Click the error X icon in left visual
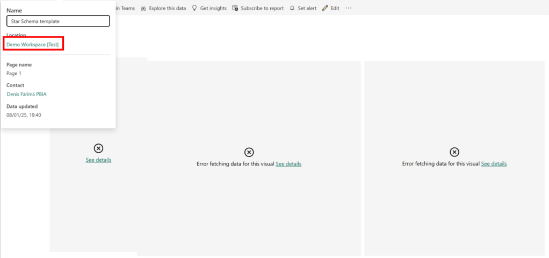This screenshot has width=549, height=258. click(x=98, y=148)
